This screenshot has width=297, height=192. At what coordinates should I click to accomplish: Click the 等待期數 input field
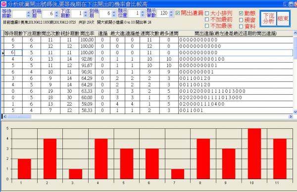point(19,14)
